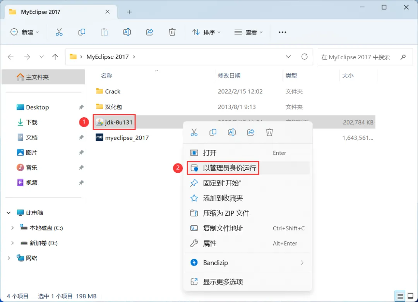The image size is (418, 302).
Task: Expand the 网络 tree node
Action: click(x=9, y=258)
